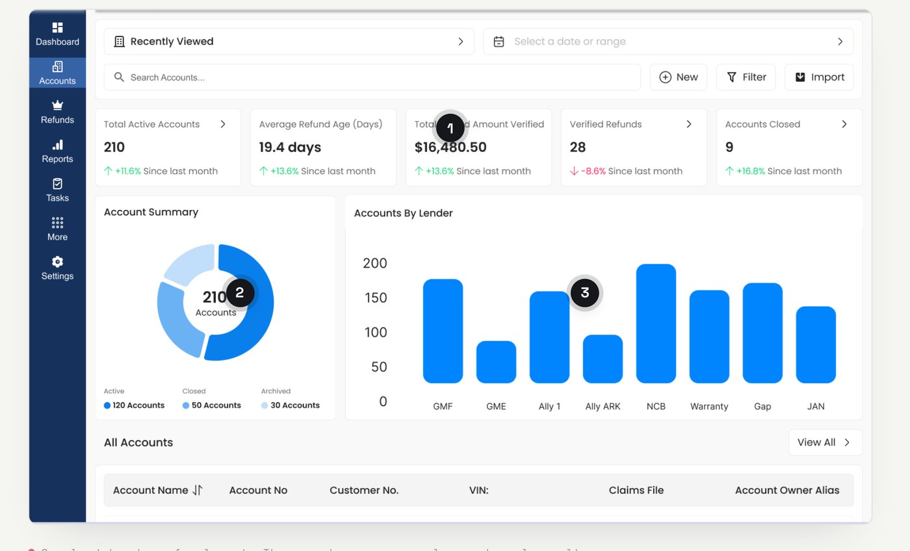Click the -8.6% refund change value
This screenshot has height=551, width=910.
click(593, 172)
